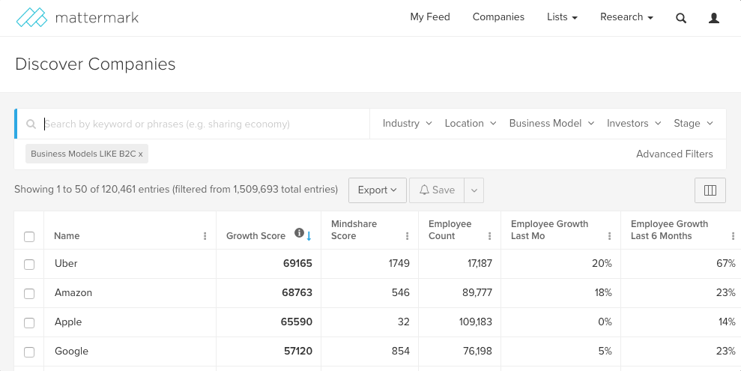Click the Mattermark logo
The image size is (741, 371).
77,17
